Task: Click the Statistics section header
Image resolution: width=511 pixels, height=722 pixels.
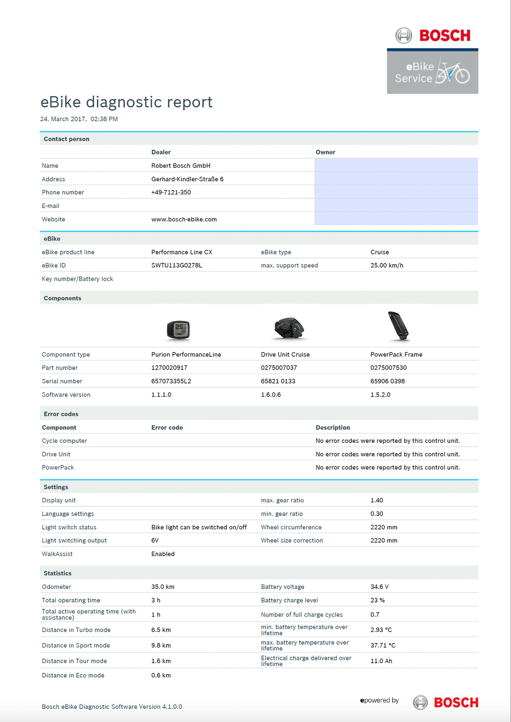Action: 57,573
